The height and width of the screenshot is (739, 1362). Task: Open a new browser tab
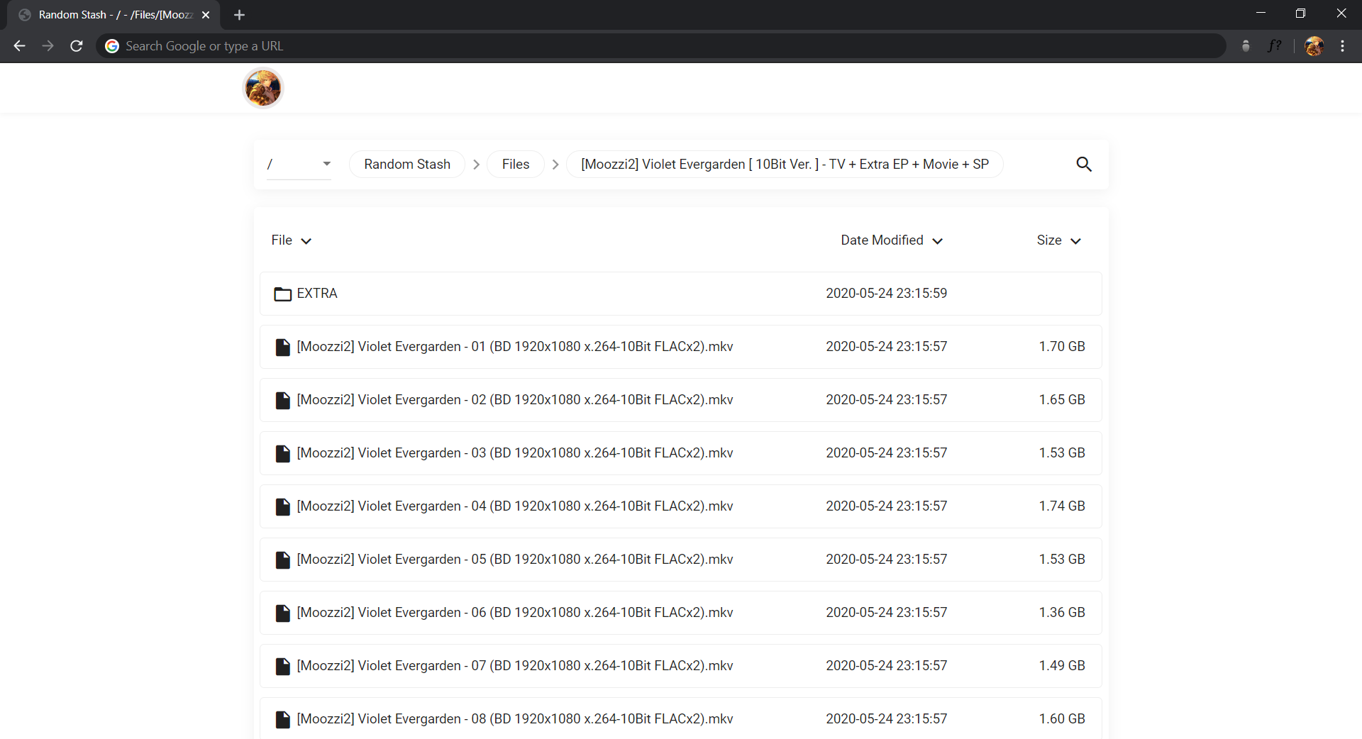pos(239,15)
